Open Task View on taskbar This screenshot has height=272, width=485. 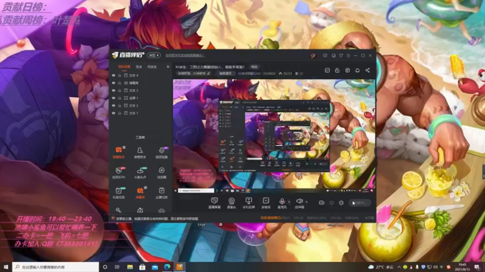[117, 267]
